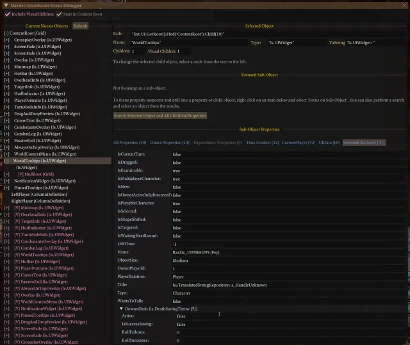Select LeftPlayer (ColumnDefinition) row

39,195
